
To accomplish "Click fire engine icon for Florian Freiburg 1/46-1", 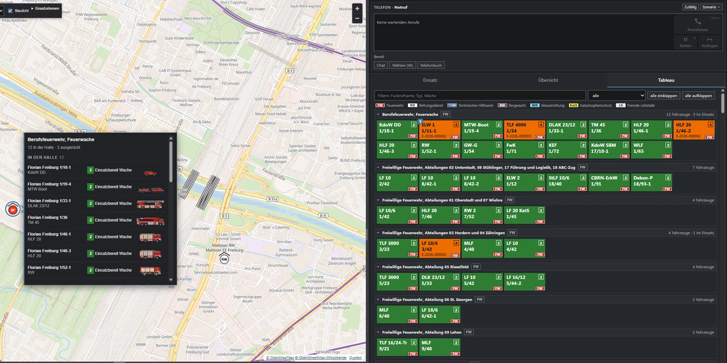I will (151, 237).
